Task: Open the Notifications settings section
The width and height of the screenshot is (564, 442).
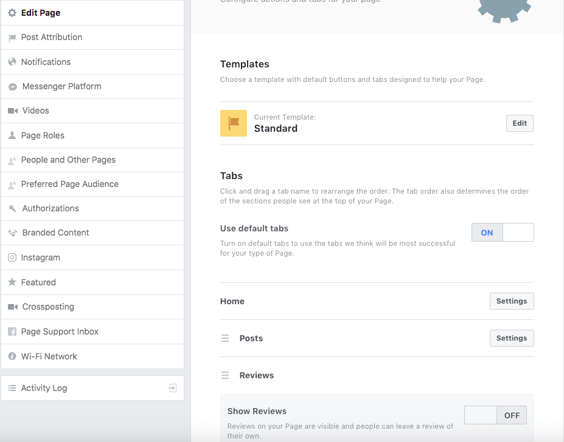Action: click(x=92, y=62)
